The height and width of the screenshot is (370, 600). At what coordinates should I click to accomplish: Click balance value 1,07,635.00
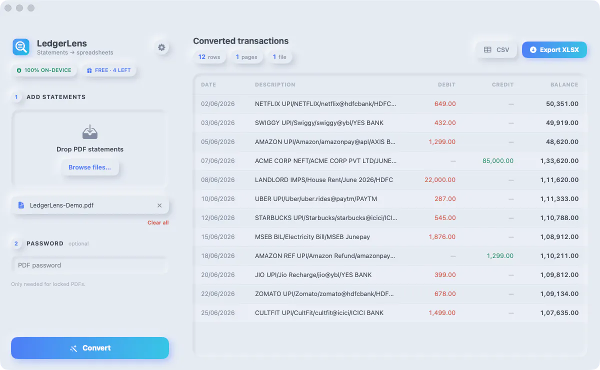tap(559, 313)
